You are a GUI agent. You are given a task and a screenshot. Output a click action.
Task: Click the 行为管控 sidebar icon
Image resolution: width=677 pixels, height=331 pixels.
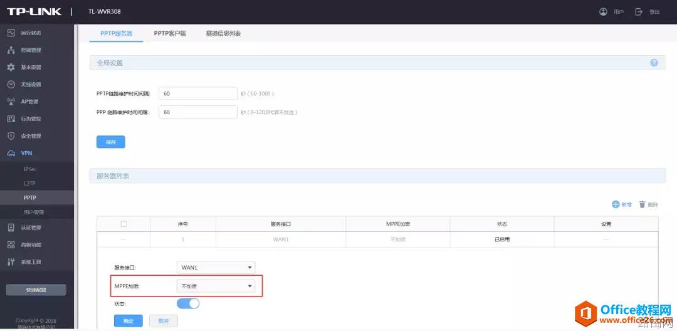(x=12, y=118)
